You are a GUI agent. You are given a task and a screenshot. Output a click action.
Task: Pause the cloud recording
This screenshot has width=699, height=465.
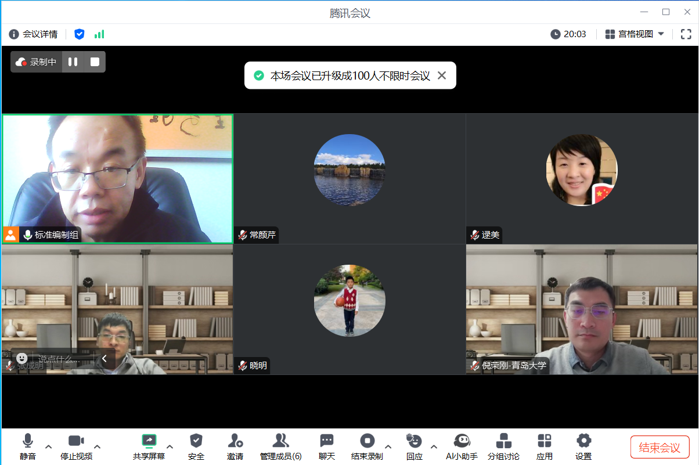[x=73, y=62]
